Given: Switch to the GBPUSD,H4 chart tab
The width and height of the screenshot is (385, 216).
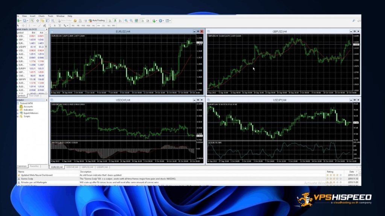Looking at the screenshot, I should point(87,167).
